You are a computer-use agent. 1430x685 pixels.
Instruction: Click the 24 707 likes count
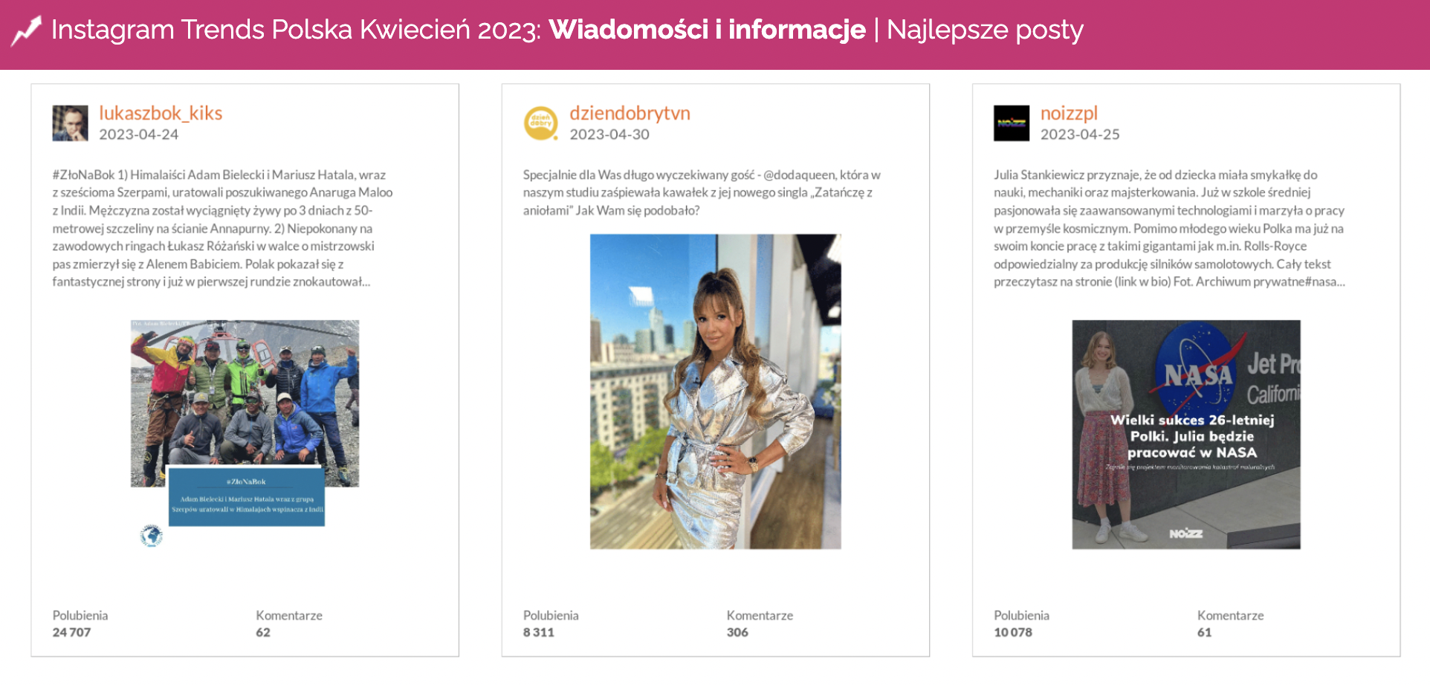[71, 632]
